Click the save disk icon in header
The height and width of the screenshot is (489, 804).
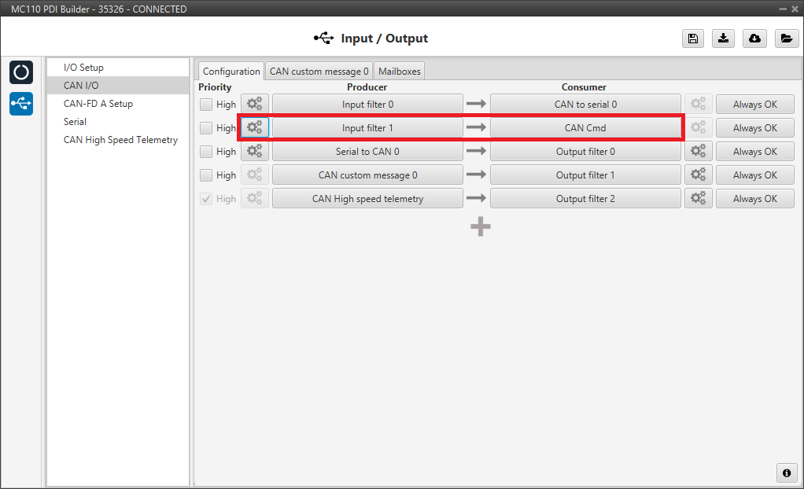(692, 39)
